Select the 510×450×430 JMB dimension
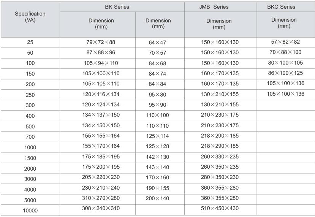Screen dimensions: 315x217 220,208
